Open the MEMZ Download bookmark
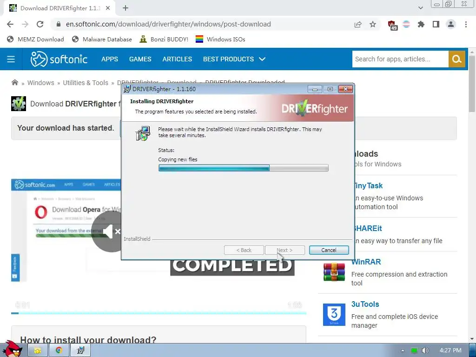 (35, 39)
